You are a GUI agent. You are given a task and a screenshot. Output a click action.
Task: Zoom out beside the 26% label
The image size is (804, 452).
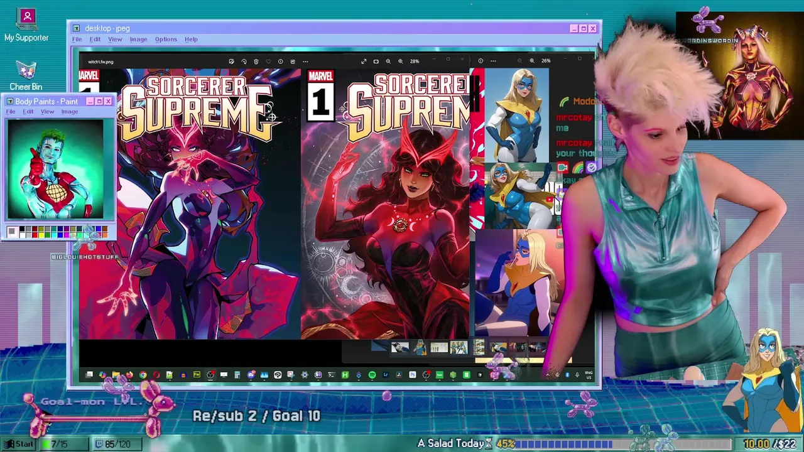click(519, 61)
